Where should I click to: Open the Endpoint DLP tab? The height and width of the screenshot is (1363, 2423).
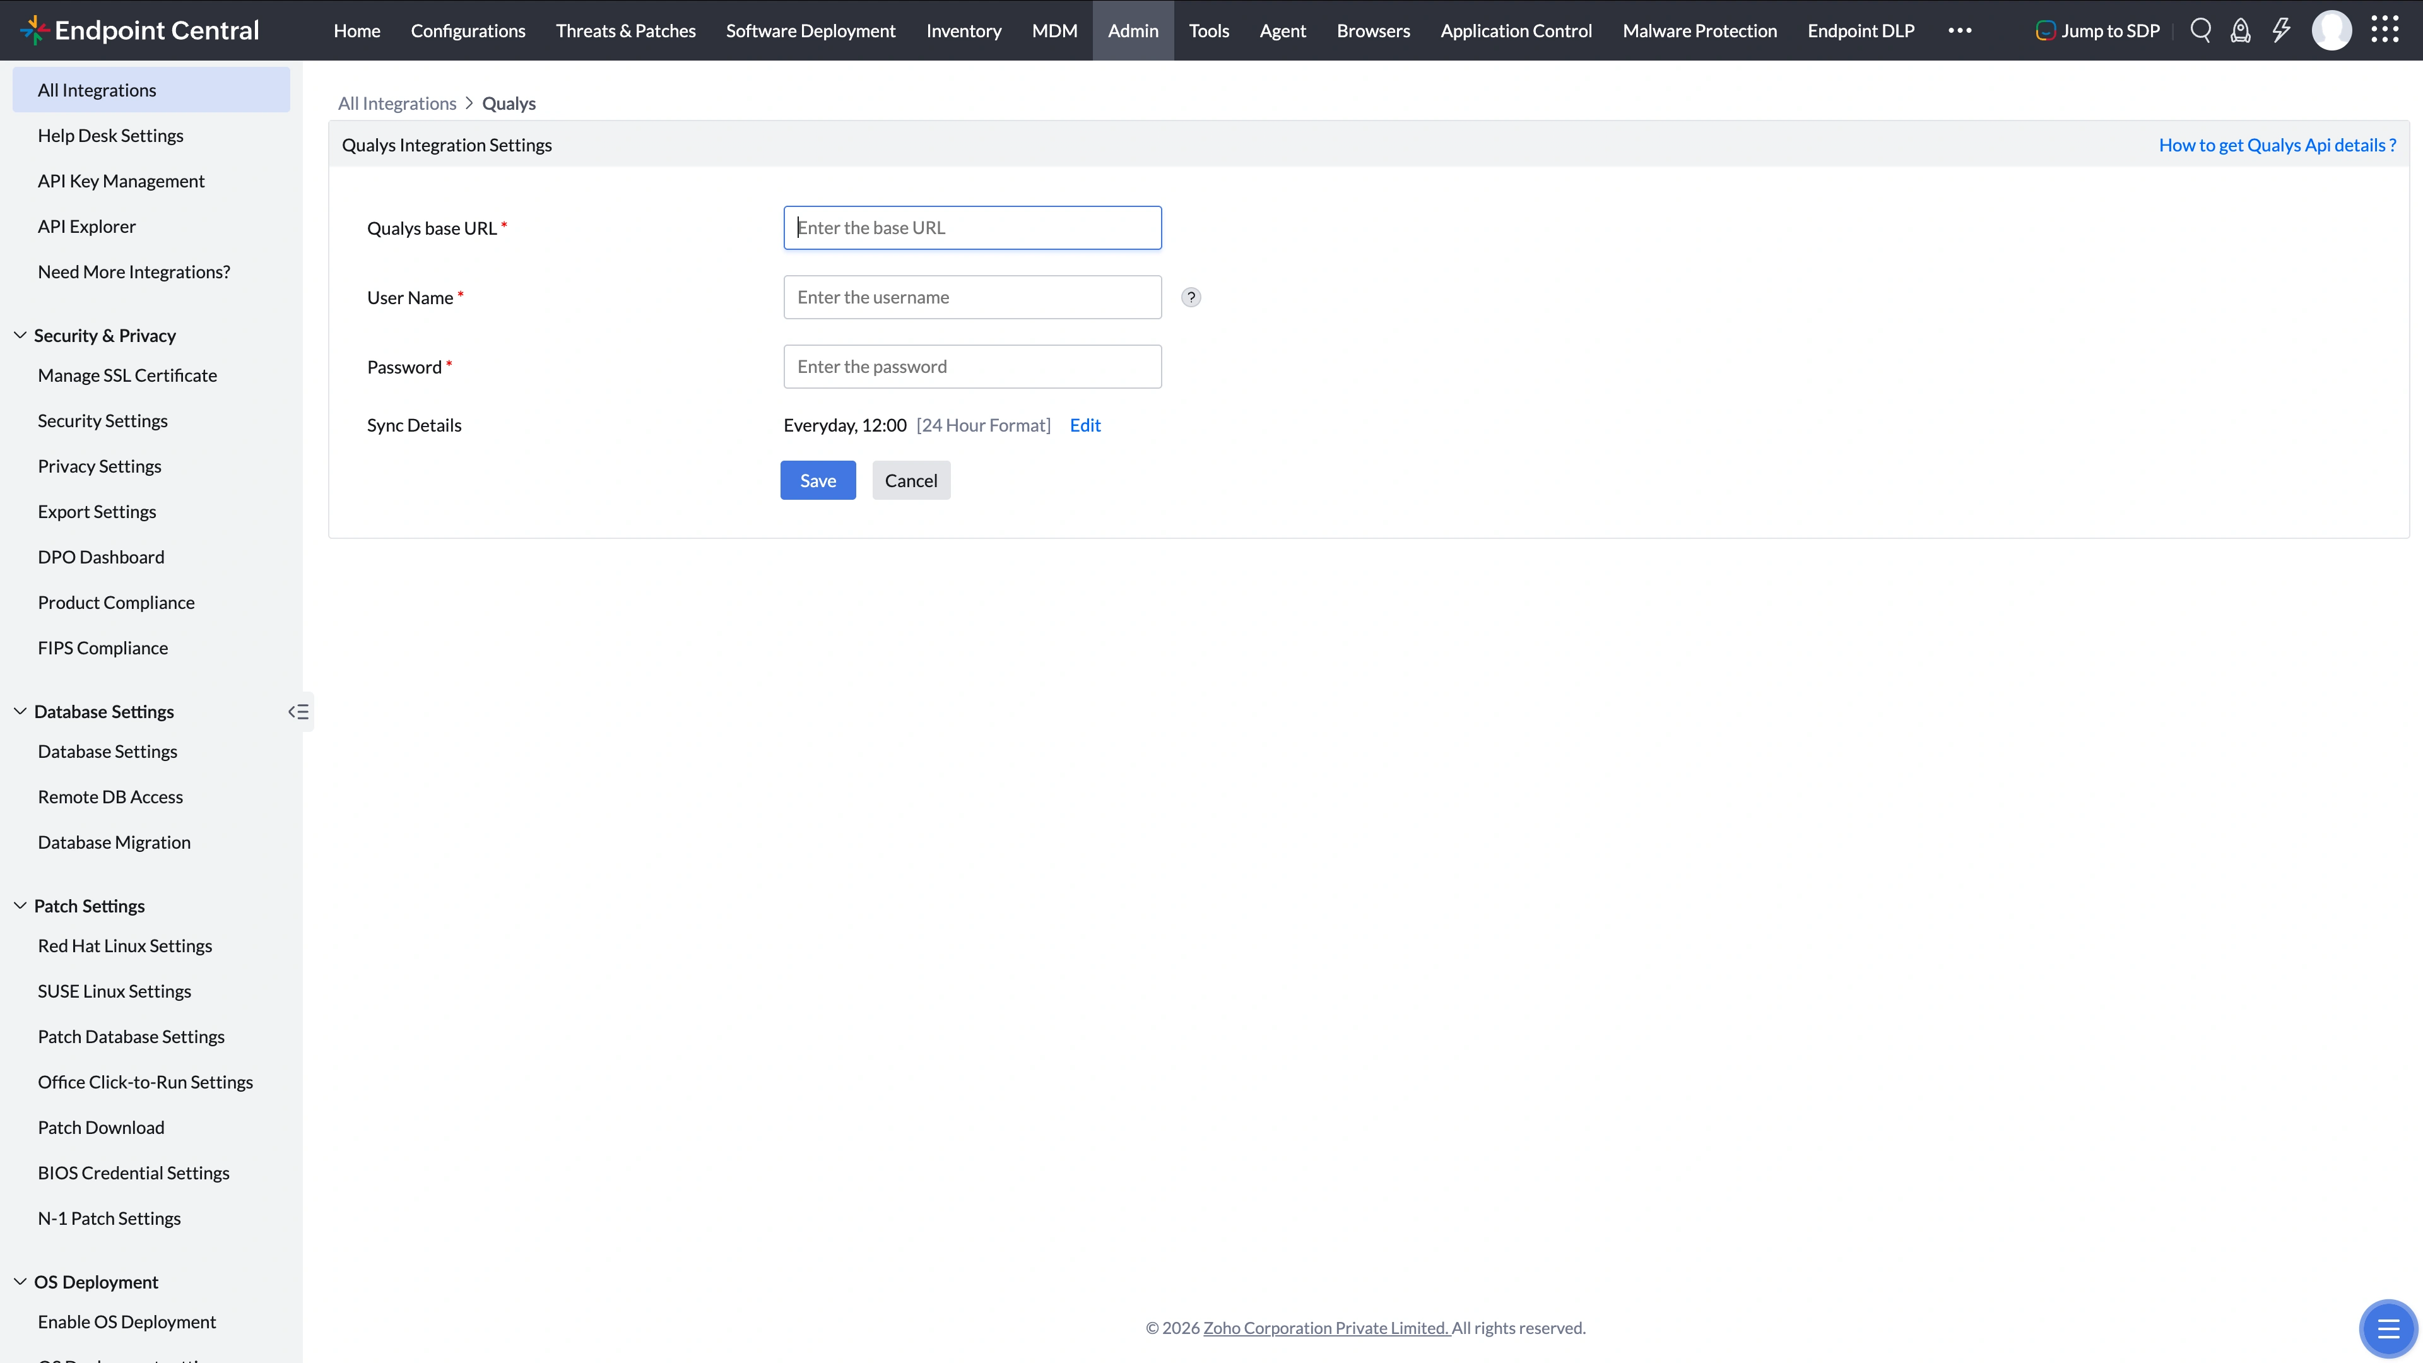click(x=1861, y=30)
